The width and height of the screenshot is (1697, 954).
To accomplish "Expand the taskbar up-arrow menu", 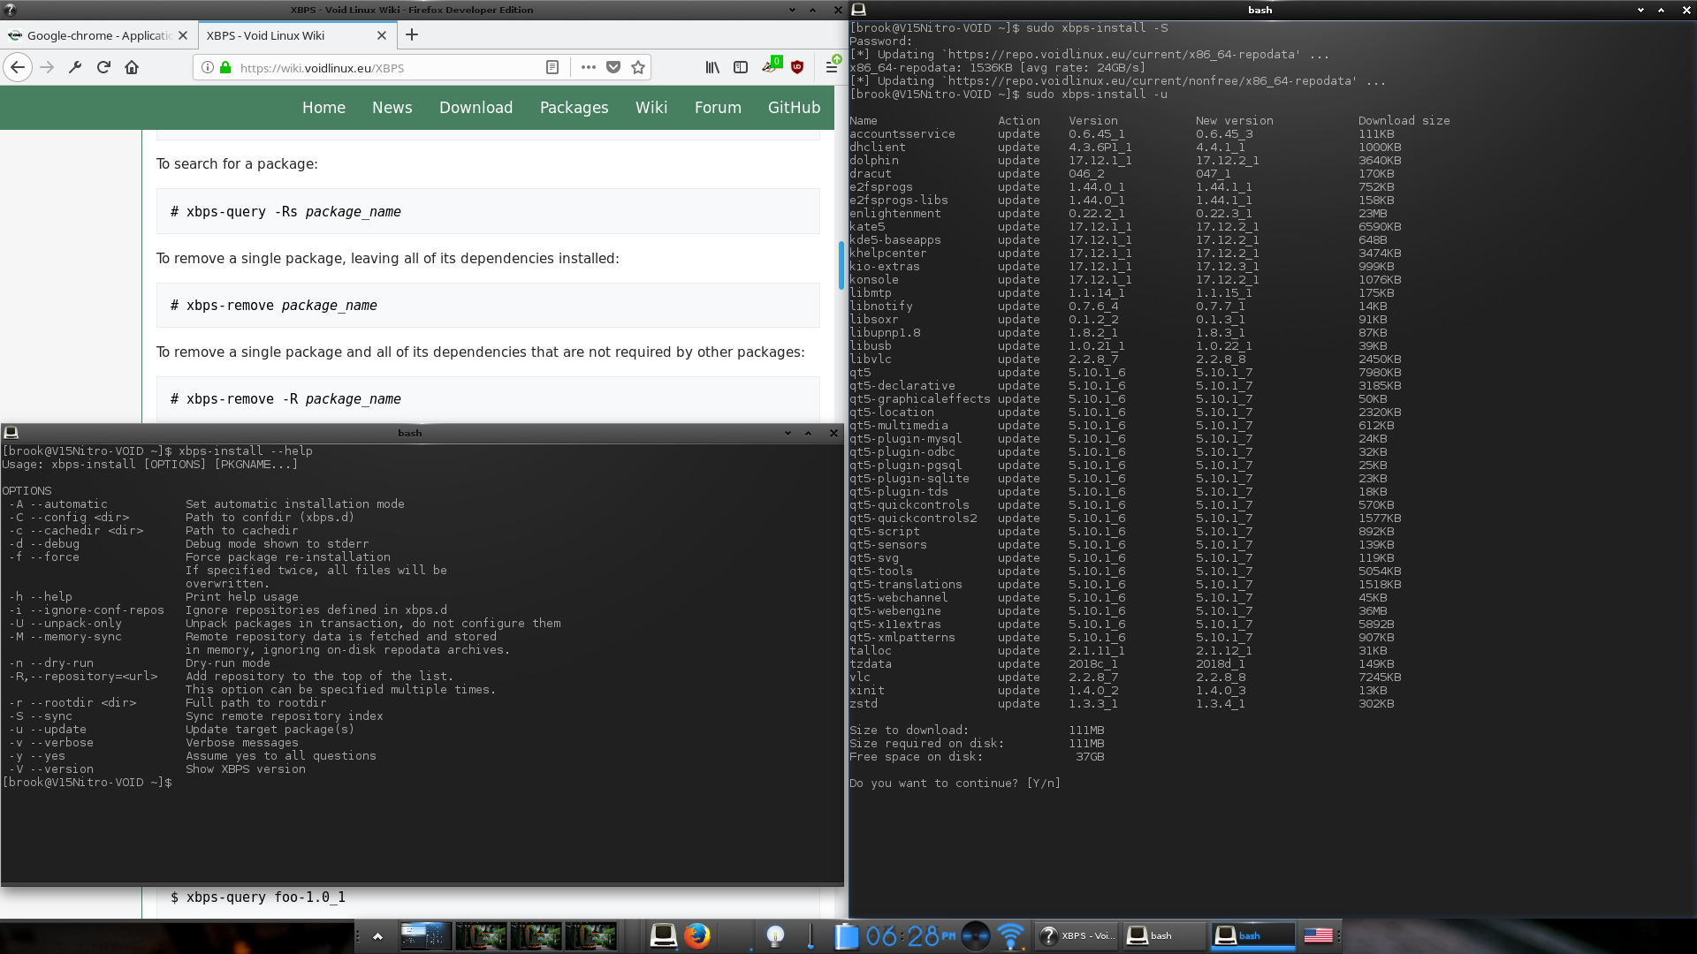I will point(377,936).
